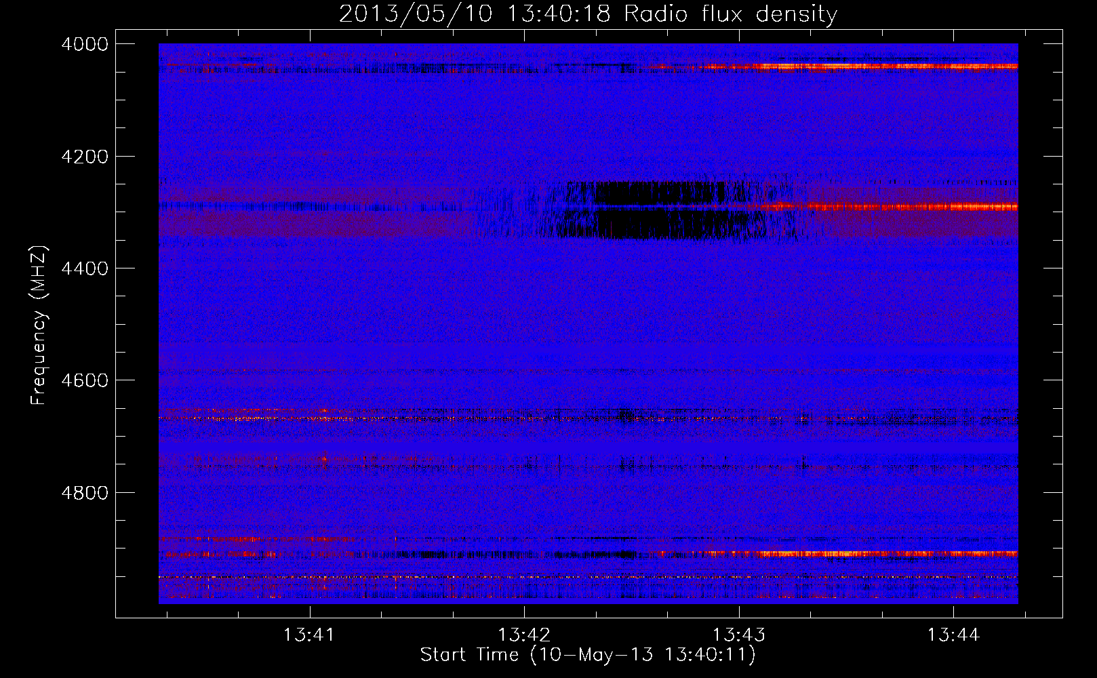Click the plot title '2013/05/10 13:40:18 Radio flux density'
The image size is (1097, 678).
click(588, 14)
